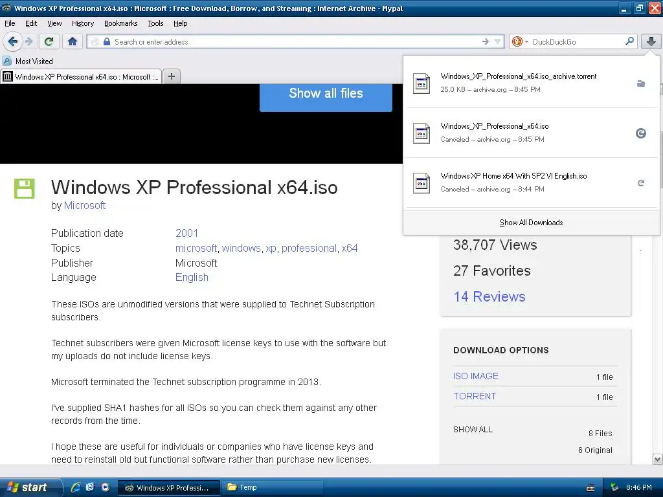Open the 14 Reviews link
Image resolution: width=663 pixels, height=497 pixels.
(489, 296)
